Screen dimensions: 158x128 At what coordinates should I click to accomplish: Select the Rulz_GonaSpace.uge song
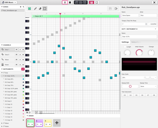click(x=13, y=10)
